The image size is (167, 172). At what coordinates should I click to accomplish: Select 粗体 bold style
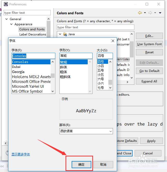pyautogui.click(x=74, y=72)
